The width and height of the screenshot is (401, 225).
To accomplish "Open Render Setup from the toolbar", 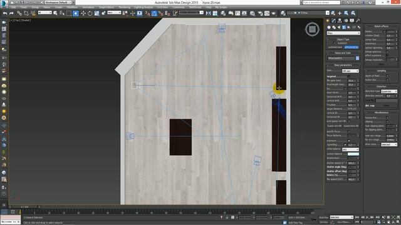I will [x=260, y=13].
